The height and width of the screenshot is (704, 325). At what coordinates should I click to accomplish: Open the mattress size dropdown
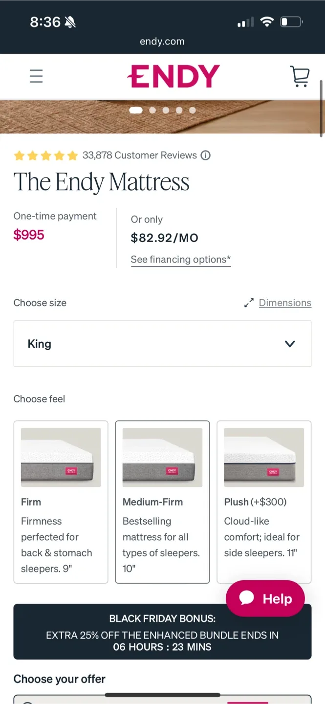[x=162, y=344]
